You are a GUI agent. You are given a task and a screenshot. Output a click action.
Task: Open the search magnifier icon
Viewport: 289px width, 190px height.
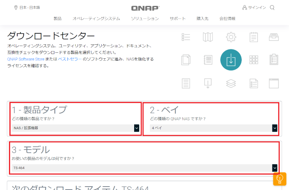272,8
